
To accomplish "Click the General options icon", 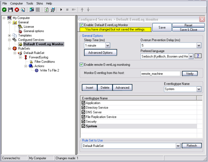I will click(x=20, y=31).
